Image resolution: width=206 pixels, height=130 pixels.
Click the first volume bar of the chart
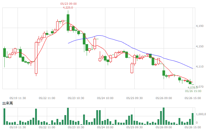(4, 117)
